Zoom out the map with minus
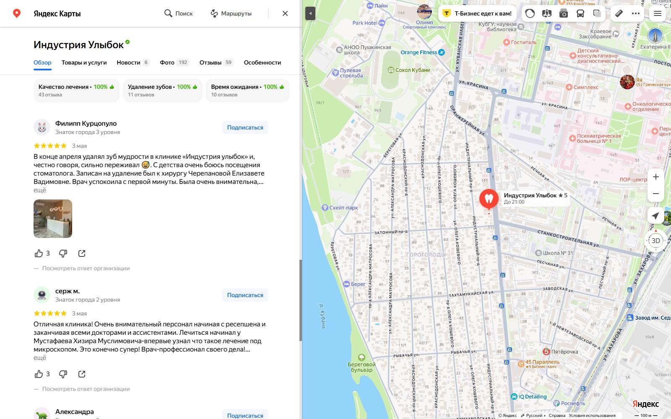Viewport: 671px width, 419px height. pos(656,194)
